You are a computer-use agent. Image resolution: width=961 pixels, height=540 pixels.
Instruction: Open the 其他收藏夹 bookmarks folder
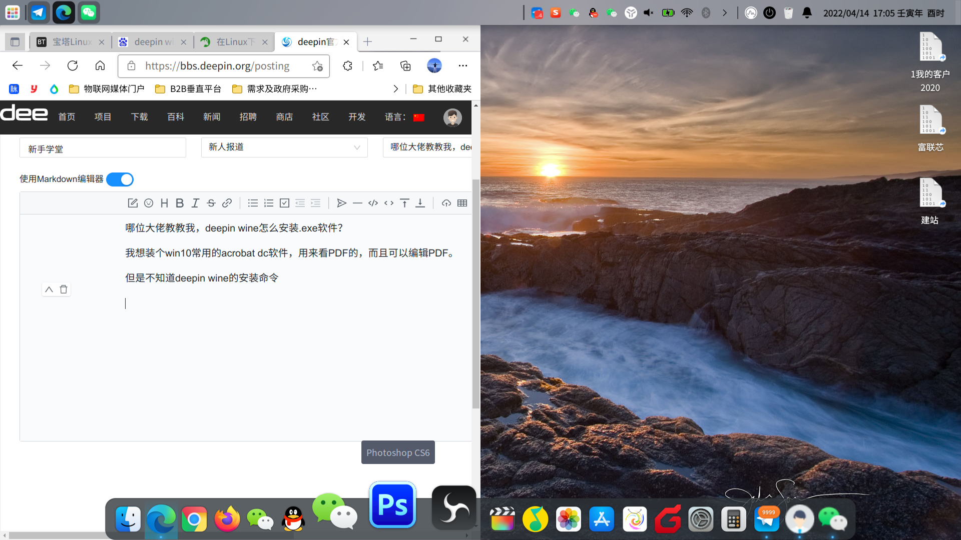[x=442, y=89]
